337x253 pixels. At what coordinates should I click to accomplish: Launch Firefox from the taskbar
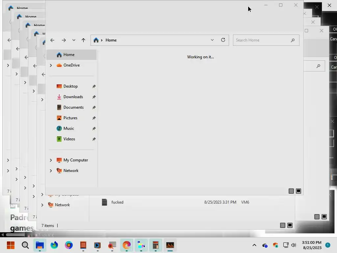tap(54, 245)
